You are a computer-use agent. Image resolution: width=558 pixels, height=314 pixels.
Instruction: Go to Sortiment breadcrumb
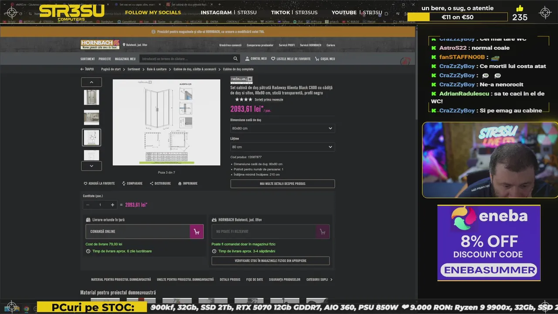pos(134,69)
